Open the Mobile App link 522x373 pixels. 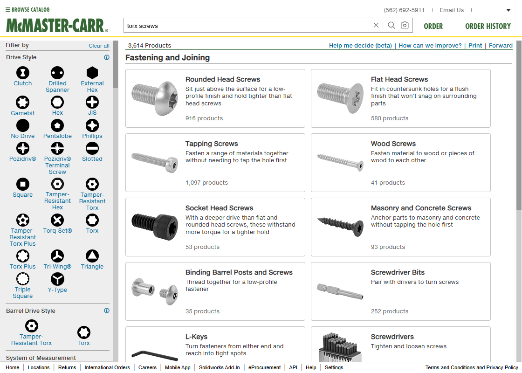point(178,367)
